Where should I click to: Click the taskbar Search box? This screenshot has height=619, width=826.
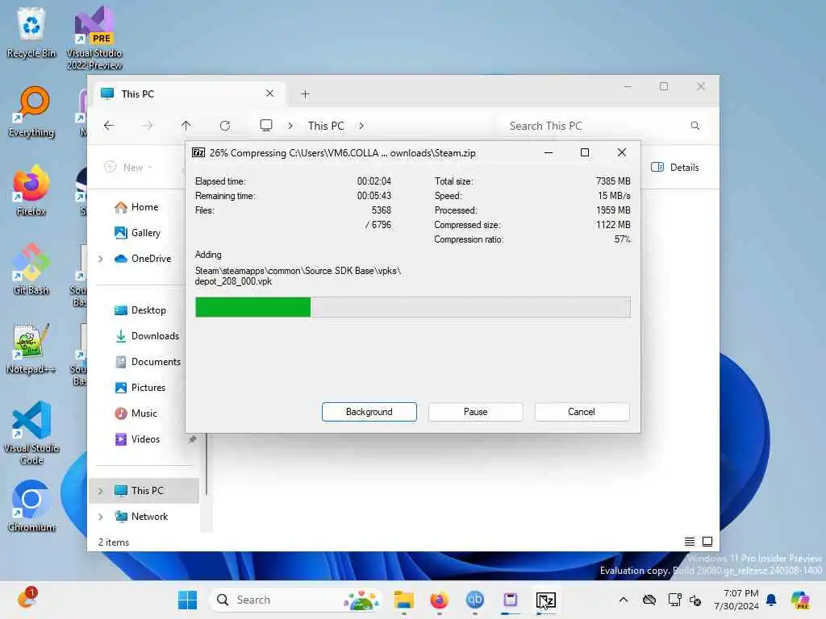pos(295,600)
